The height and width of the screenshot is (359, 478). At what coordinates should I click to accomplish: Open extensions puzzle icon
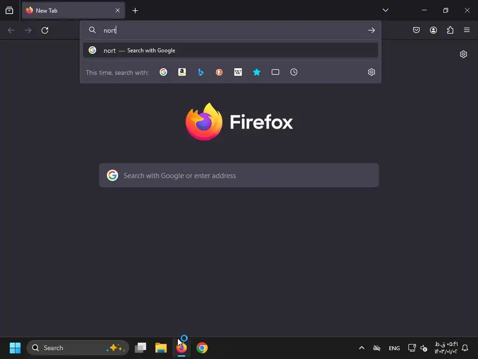point(450,30)
